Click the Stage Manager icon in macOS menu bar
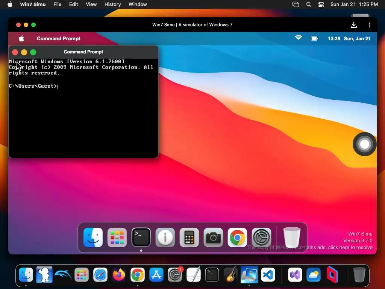Viewport: 385px width, 289px height. pos(296,5)
